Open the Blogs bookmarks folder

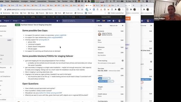pos(31,13)
